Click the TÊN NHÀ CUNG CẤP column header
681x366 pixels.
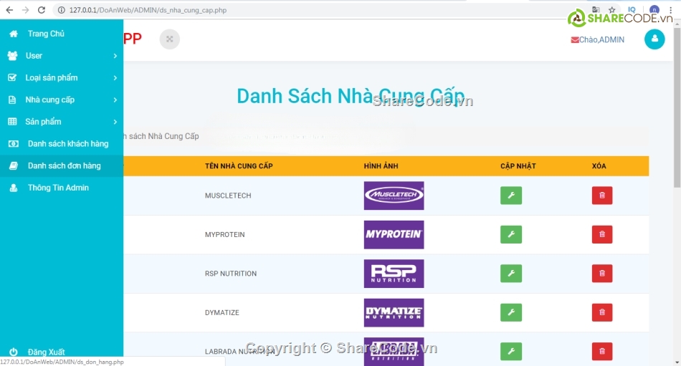tap(239, 166)
